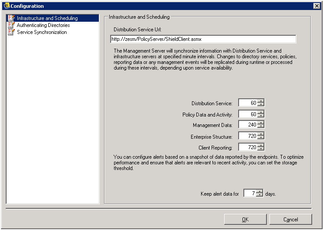This screenshot has height=230, width=323.
Task: Decrease the Management Data interval
Action: (x=261, y=127)
